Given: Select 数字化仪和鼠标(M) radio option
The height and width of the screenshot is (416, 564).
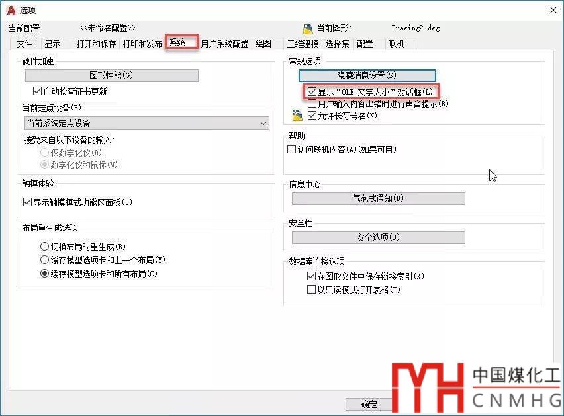Looking at the screenshot, I should [44, 165].
